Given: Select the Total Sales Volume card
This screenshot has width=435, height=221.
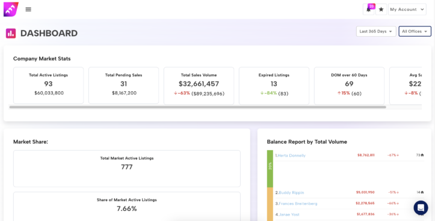Looking at the screenshot, I should [x=199, y=85].
